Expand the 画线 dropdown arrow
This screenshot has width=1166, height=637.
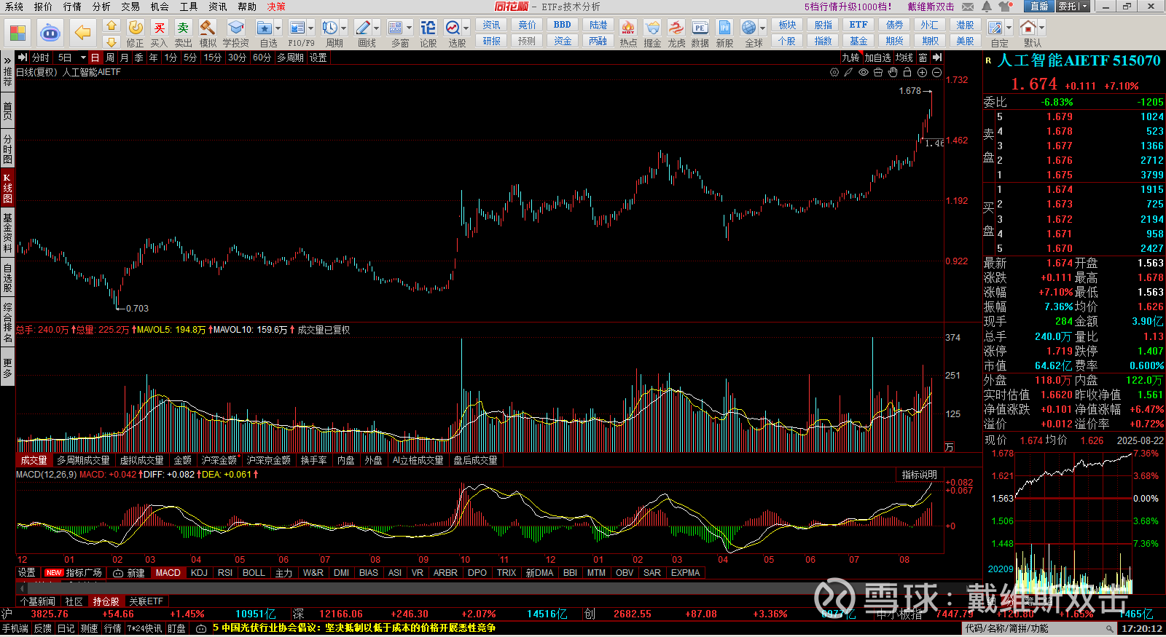coord(376,28)
